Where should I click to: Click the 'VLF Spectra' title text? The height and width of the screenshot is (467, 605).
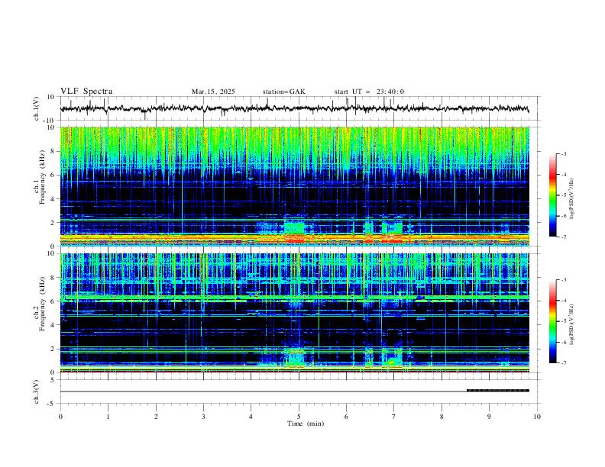tap(86, 92)
